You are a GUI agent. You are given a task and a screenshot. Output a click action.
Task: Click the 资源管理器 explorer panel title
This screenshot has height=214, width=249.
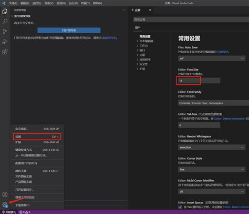[20, 10]
